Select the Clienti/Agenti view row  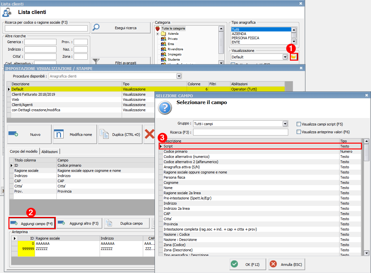tap(80, 105)
